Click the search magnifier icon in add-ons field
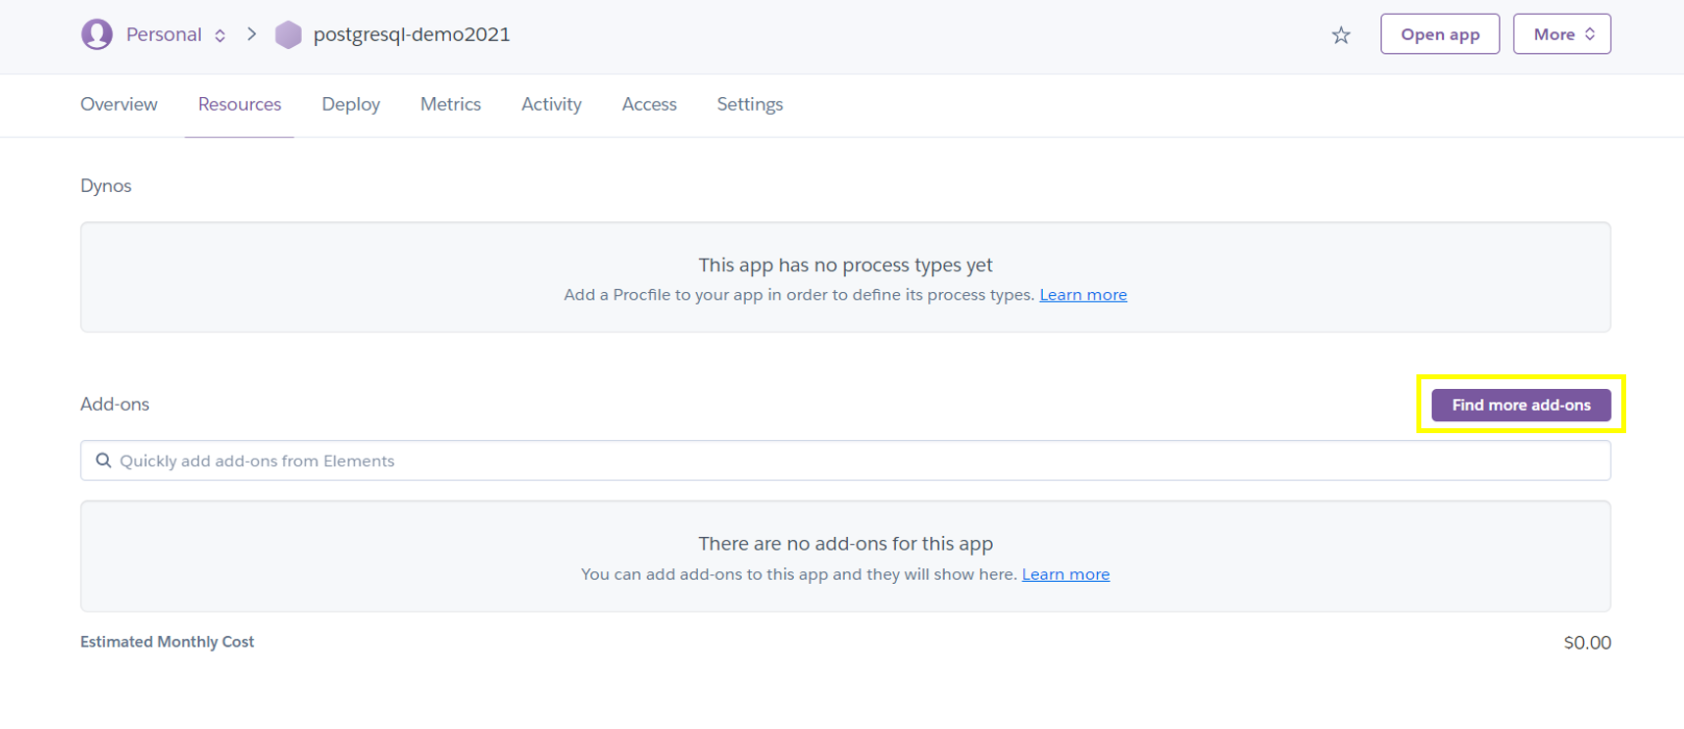The height and width of the screenshot is (729, 1684). [x=103, y=461]
